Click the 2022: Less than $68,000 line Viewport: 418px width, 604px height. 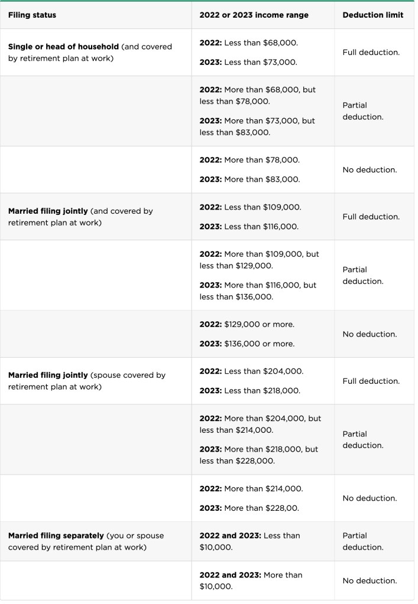click(248, 43)
